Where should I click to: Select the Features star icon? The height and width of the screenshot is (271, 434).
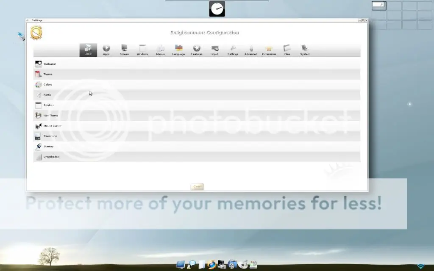pyautogui.click(x=197, y=48)
